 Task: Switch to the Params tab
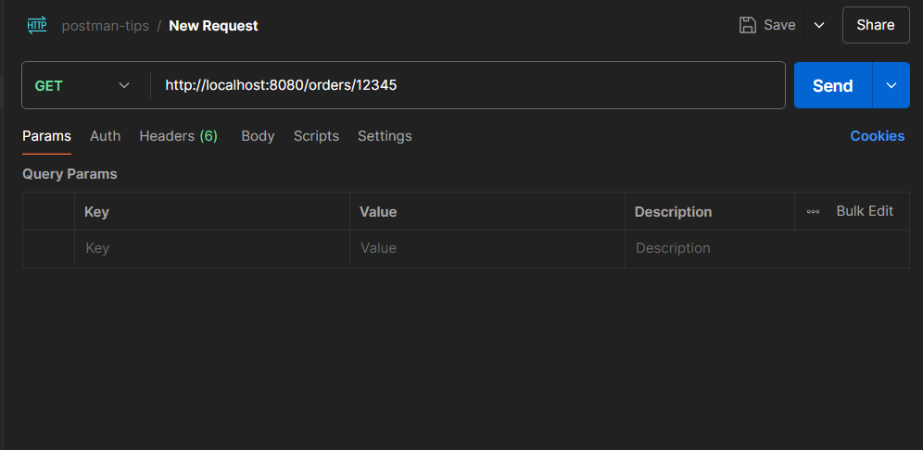[46, 136]
